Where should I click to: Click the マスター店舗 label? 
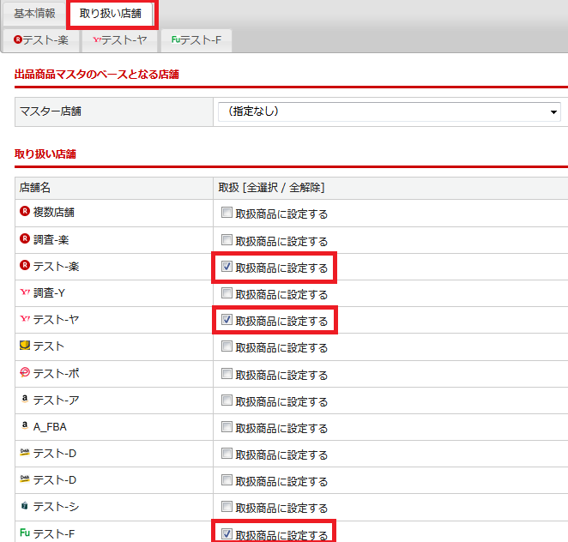tap(51, 111)
